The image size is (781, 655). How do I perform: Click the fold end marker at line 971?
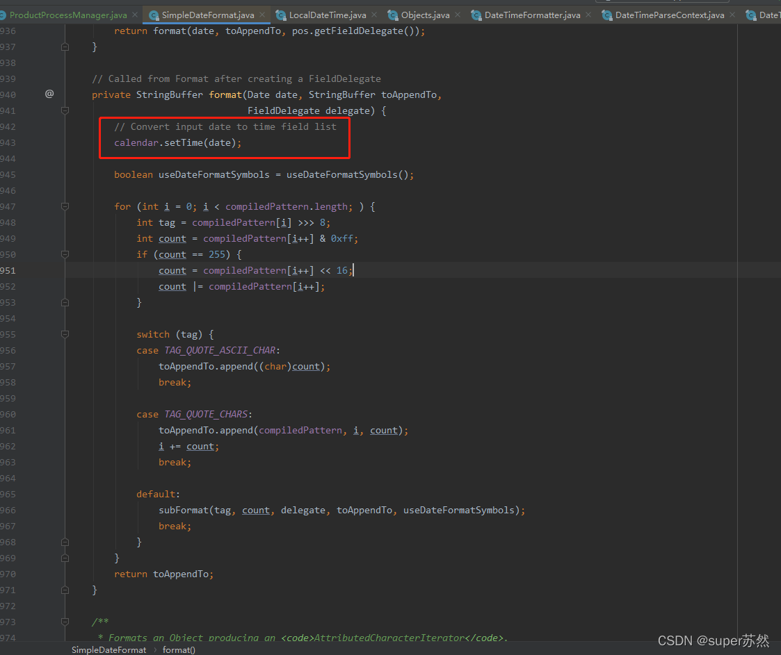[x=65, y=590]
